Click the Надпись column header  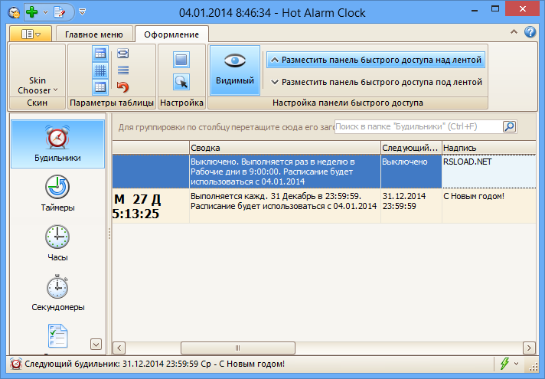(489, 148)
